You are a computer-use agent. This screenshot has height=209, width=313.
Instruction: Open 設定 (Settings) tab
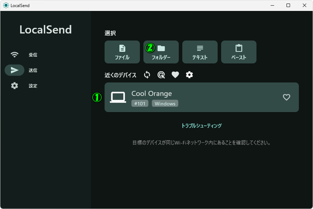click(24, 86)
